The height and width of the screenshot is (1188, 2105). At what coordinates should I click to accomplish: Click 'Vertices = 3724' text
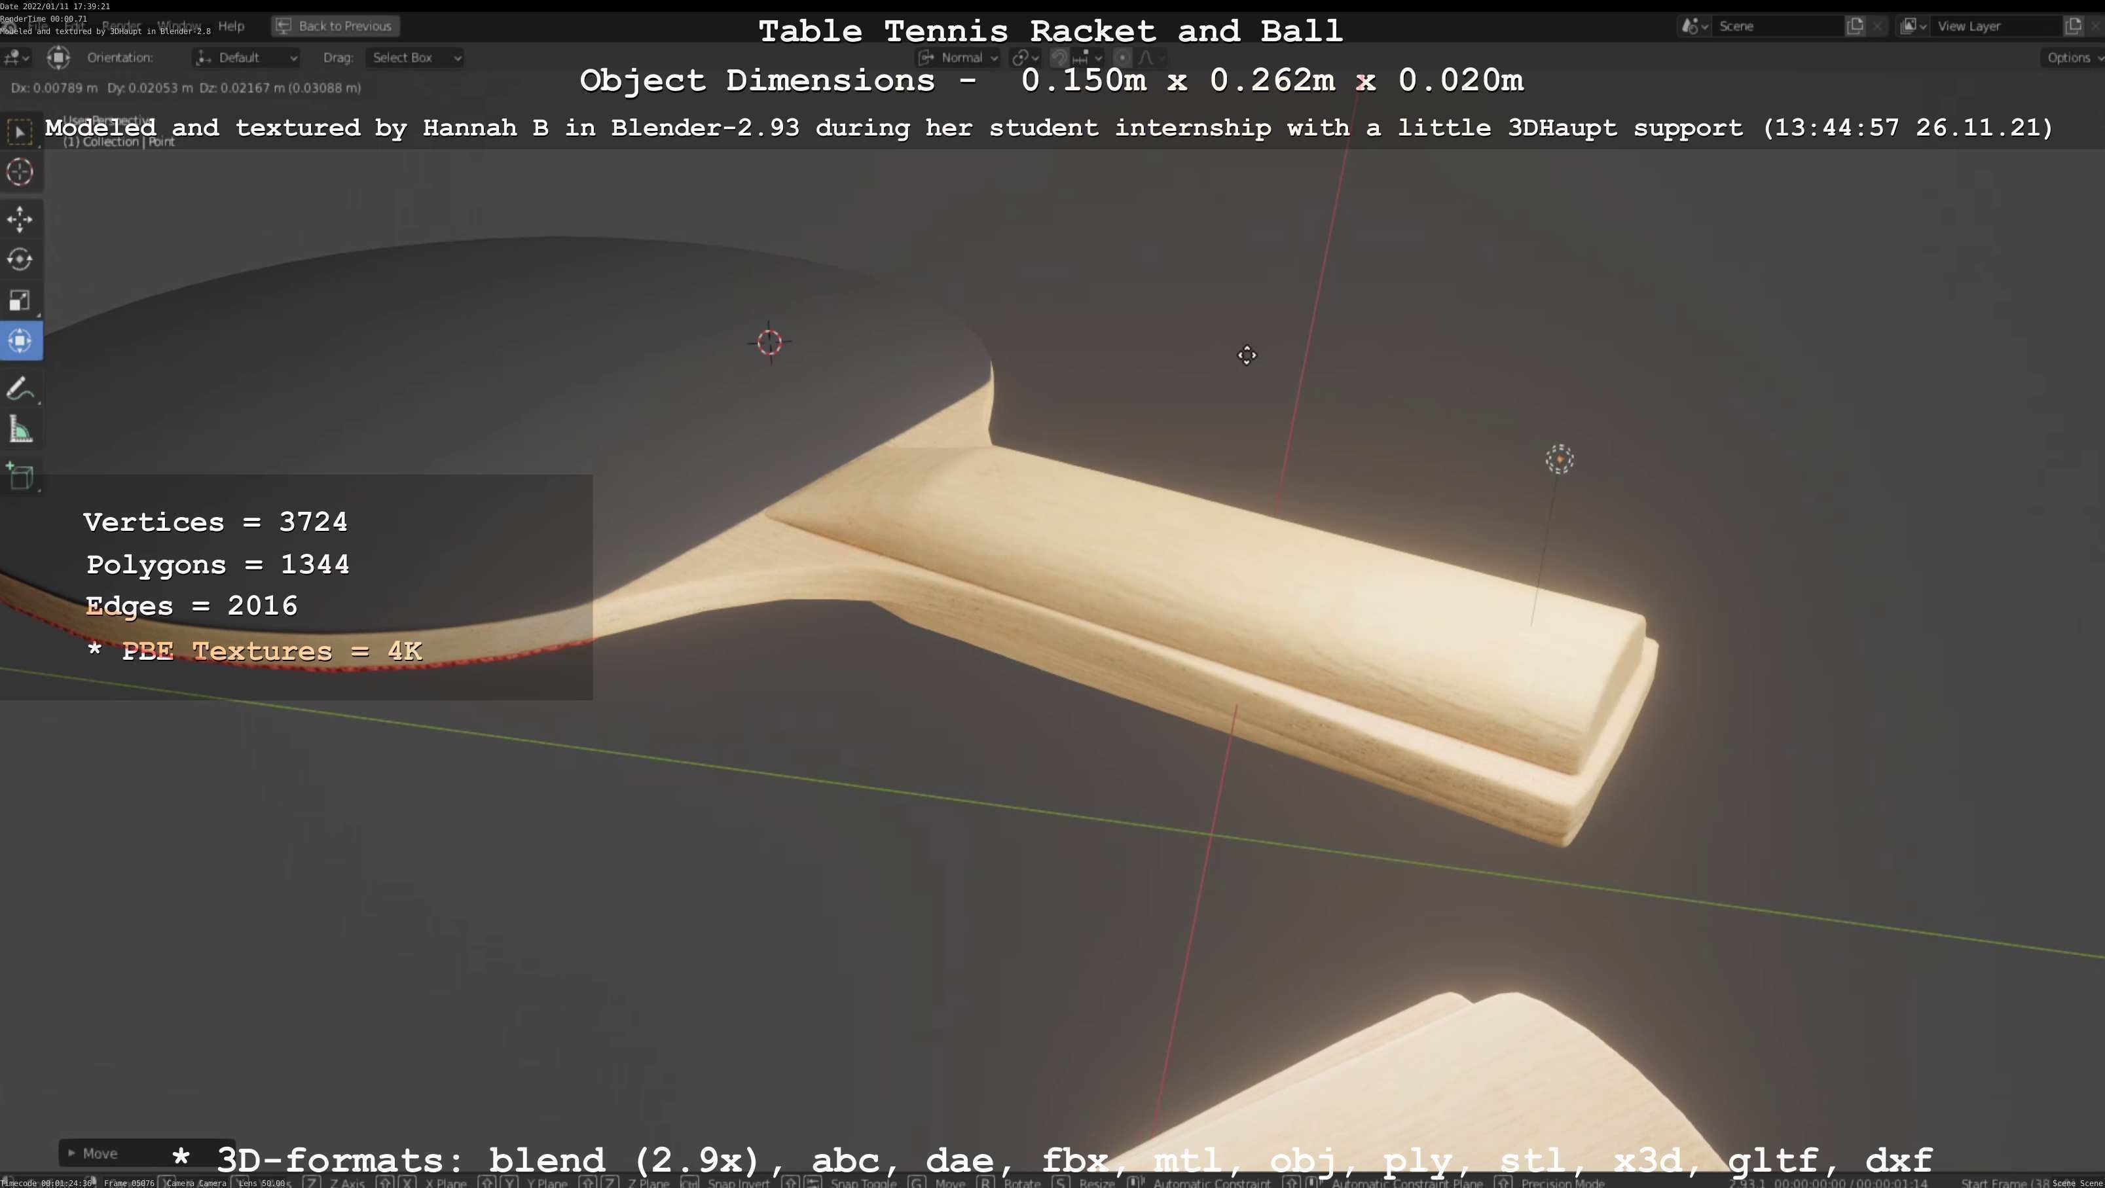pyautogui.click(x=215, y=522)
